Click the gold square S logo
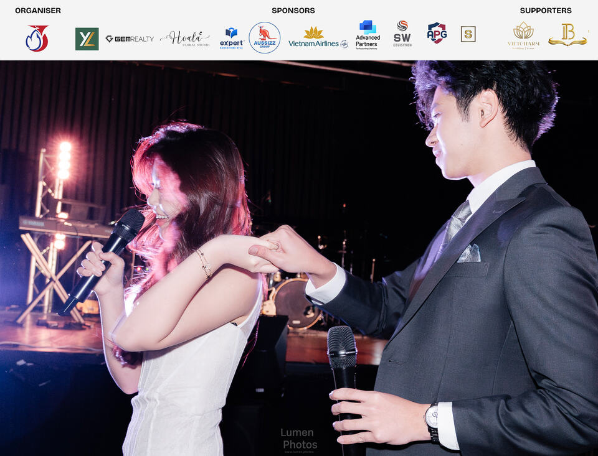Image resolution: width=598 pixels, height=456 pixels. pyautogui.click(x=468, y=34)
